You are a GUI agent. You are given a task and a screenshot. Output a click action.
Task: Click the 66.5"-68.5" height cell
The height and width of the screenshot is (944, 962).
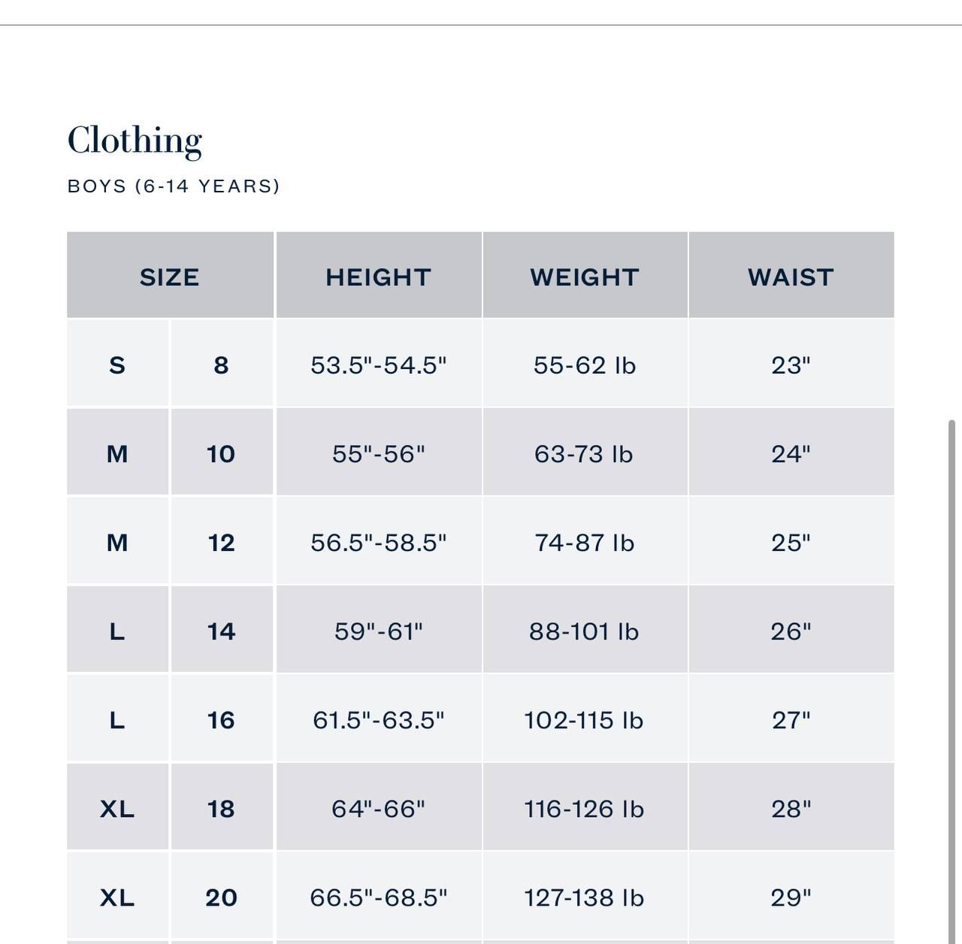click(x=379, y=897)
